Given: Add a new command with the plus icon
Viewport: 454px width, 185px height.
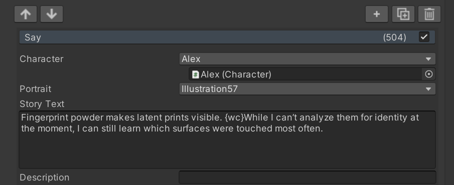Looking at the screenshot, I should click(377, 14).
